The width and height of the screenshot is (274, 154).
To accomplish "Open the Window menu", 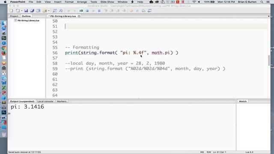I will (x=122, y=2).
